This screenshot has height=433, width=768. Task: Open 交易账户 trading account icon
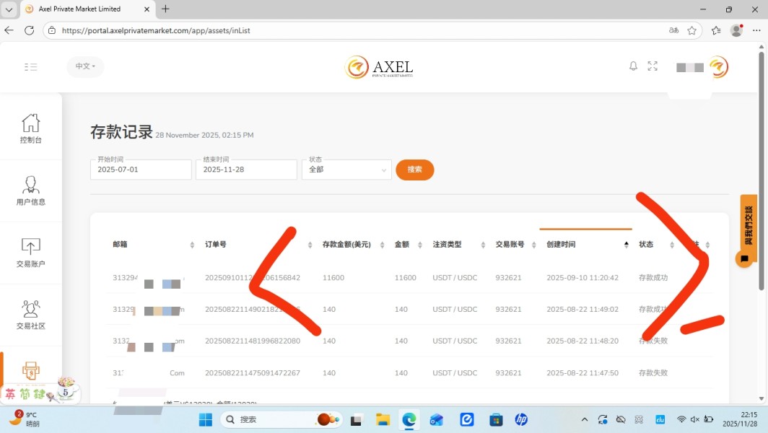coord(30,248)
